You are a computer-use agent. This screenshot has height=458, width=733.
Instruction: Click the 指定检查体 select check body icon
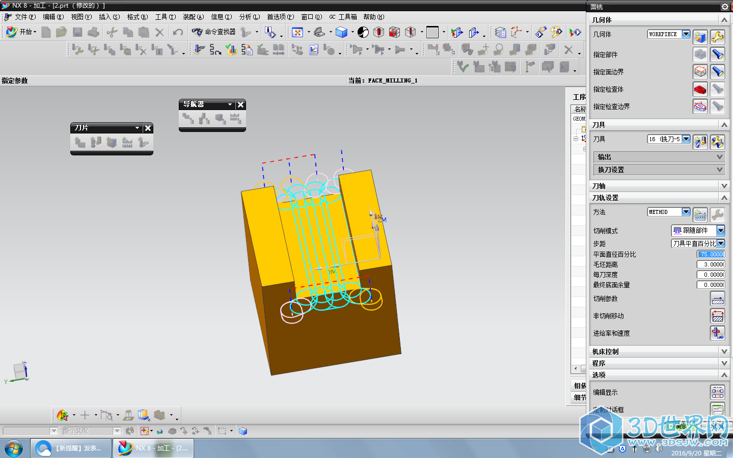(x=700, y=89)
